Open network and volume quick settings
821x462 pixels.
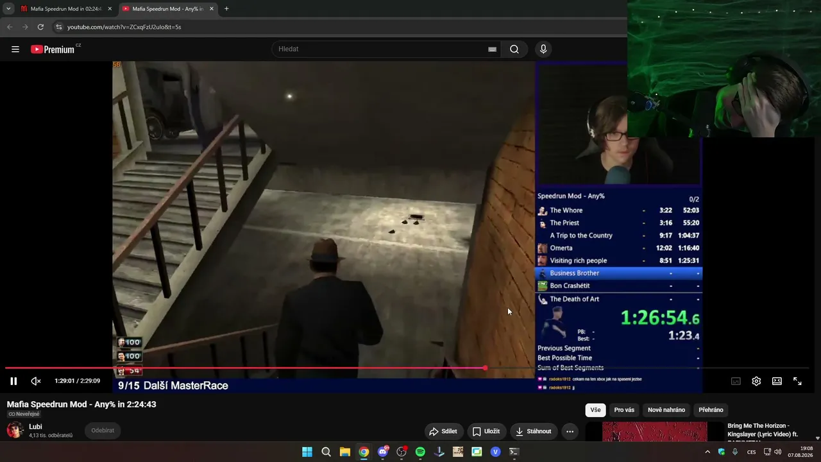point(772,452)
